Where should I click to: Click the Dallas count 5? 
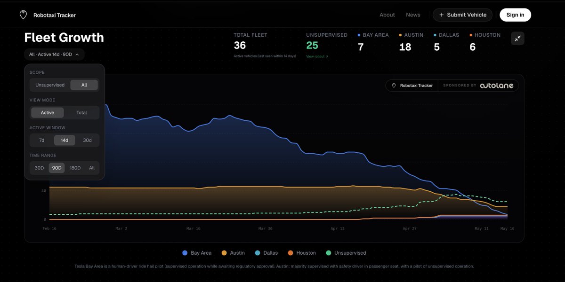click(x=436, y=47)
